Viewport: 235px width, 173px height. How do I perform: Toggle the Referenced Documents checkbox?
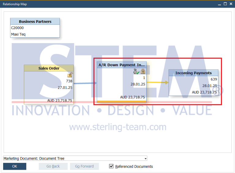click(111, 166)
